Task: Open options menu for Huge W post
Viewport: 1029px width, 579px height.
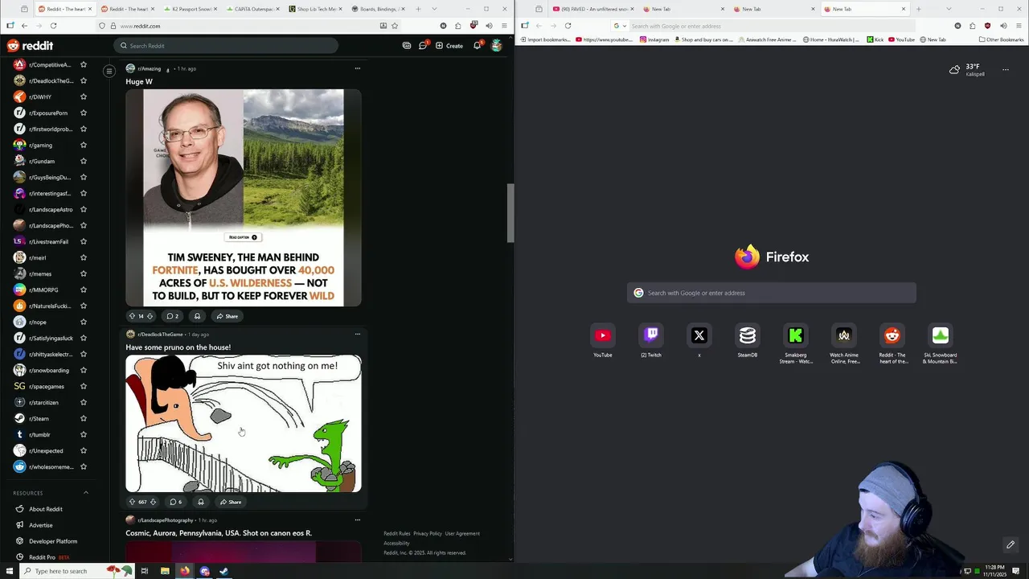Action: coord(358,68)
